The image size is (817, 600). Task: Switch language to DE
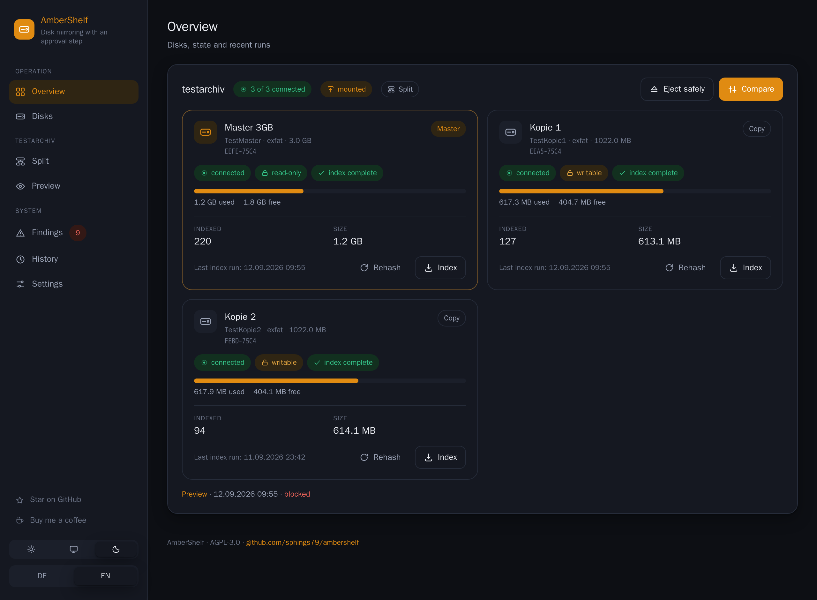pyautogui.click(x=42, y=576)
